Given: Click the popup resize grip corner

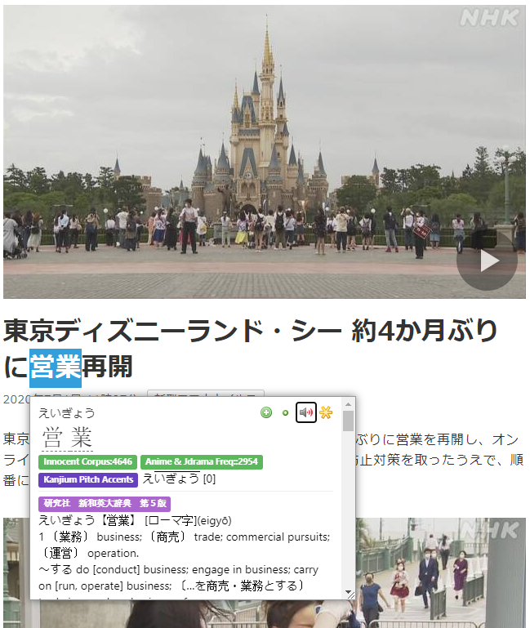Looking at the screenshot, I should [350, 595].
